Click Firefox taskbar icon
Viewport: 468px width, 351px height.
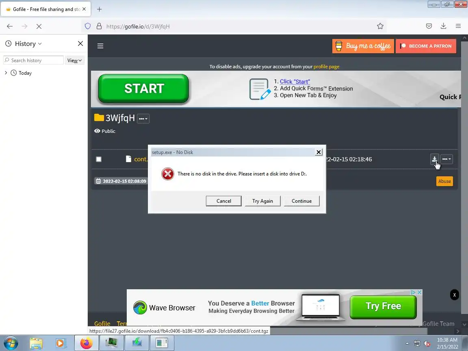click(86, 343)
